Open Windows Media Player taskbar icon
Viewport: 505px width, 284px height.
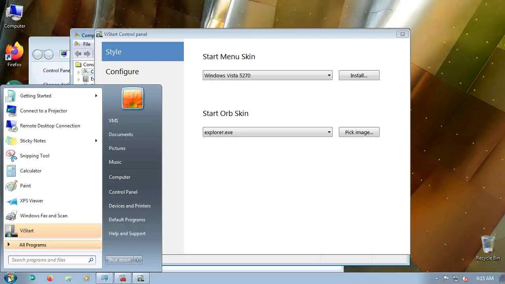coord(86,278)
